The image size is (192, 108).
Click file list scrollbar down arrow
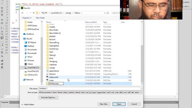coord(142,84)
